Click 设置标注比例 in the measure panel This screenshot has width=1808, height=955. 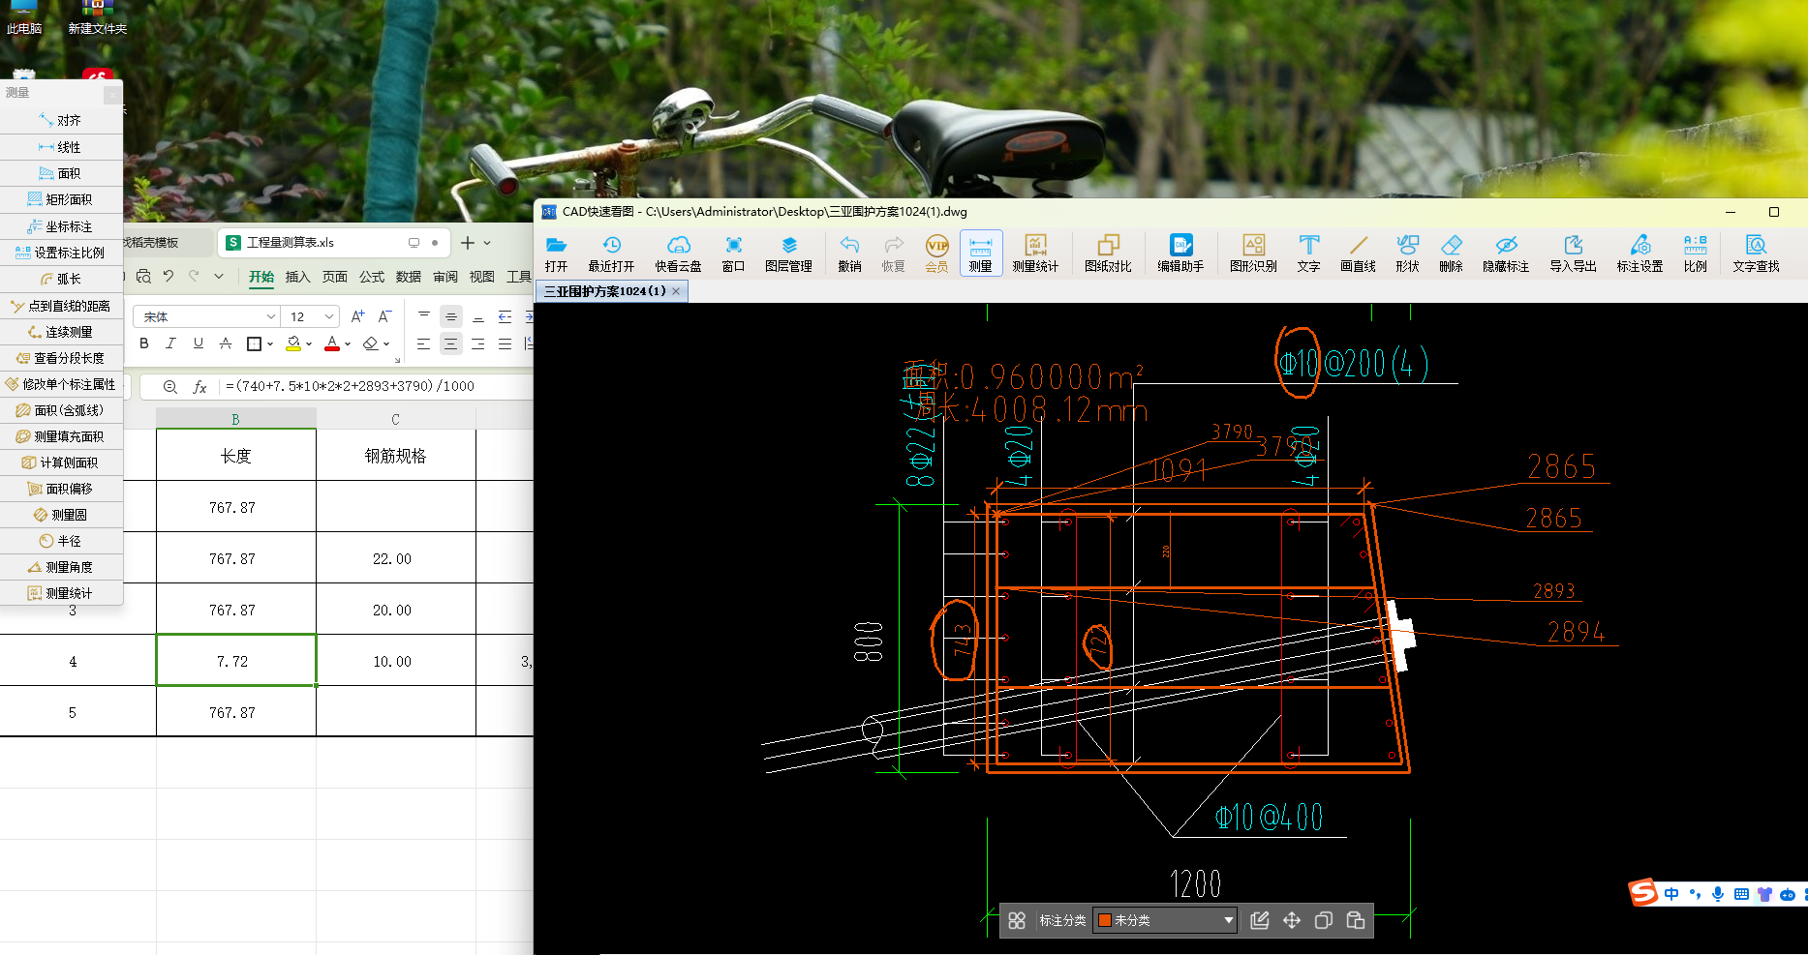point(61,253)
